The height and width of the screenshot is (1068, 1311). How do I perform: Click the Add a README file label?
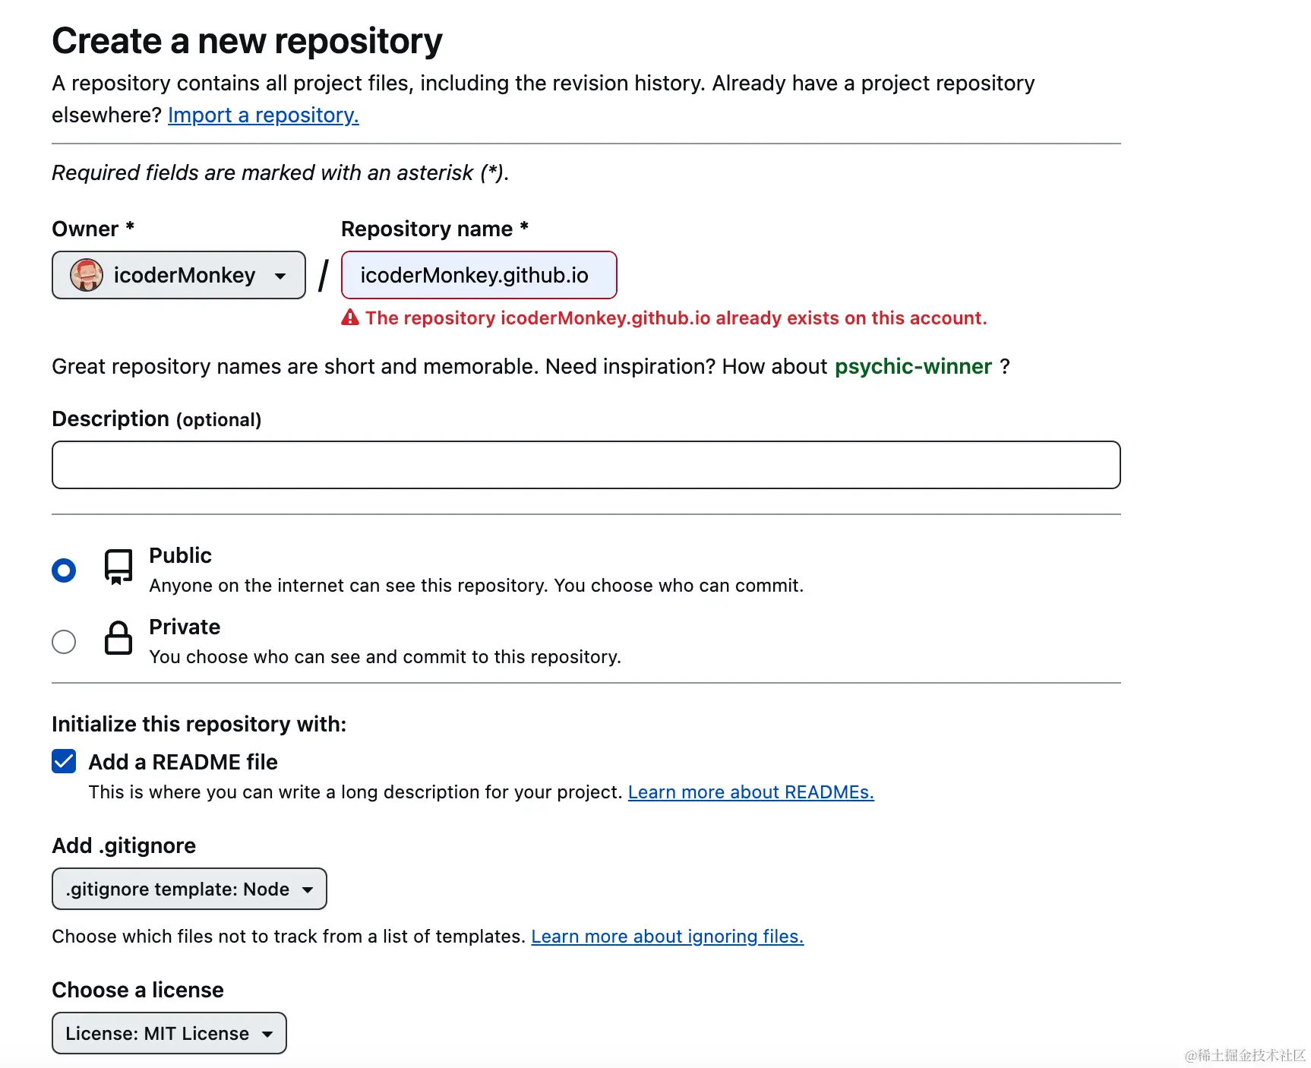[183, 762]
